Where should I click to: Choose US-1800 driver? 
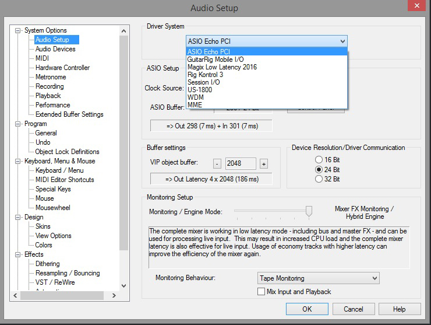267,90
